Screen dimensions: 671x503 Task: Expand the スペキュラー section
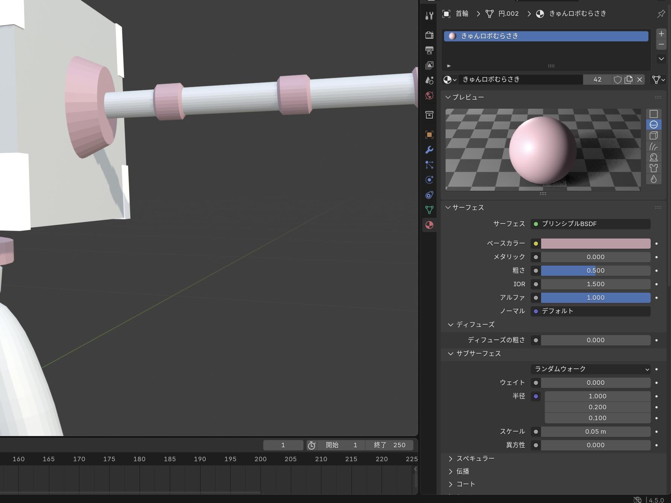[475, 458]
